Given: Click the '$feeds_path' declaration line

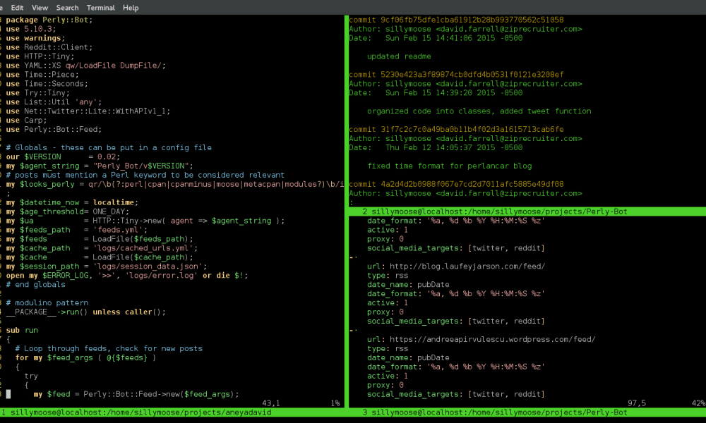Looking at the screenshot, I should 76,230.
